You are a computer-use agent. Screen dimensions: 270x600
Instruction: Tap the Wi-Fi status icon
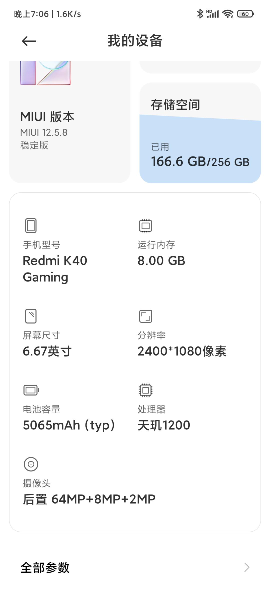227,14
